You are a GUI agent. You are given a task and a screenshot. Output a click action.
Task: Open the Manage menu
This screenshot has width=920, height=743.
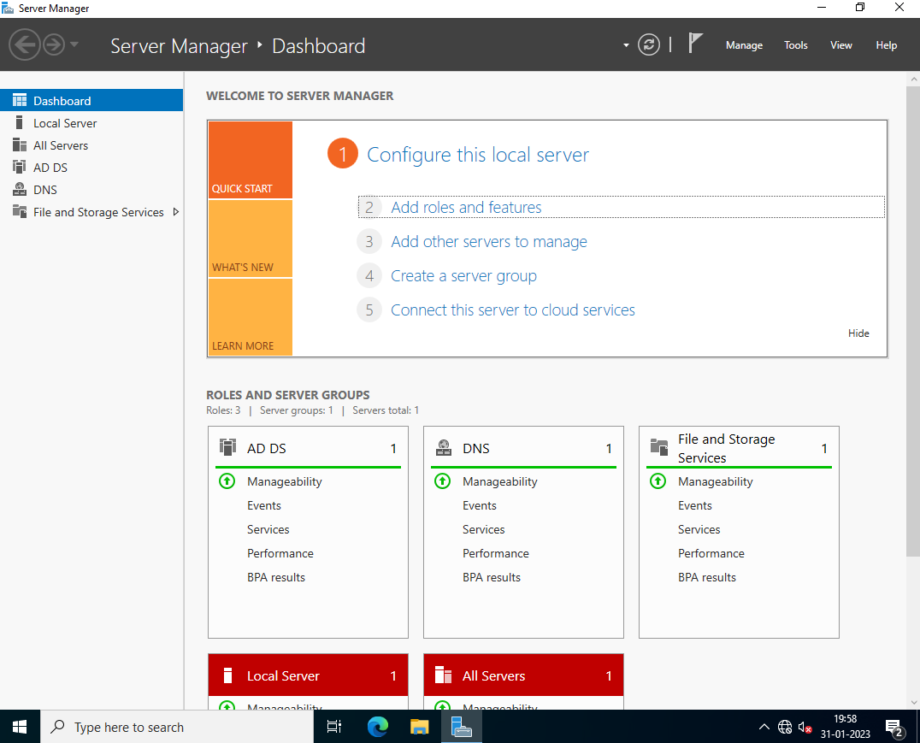[744, 45]
